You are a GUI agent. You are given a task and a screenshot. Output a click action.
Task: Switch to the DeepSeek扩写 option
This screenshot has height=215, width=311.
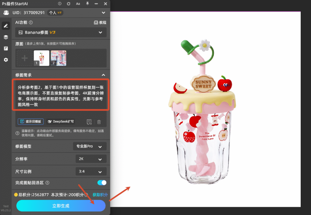[60, 121]
